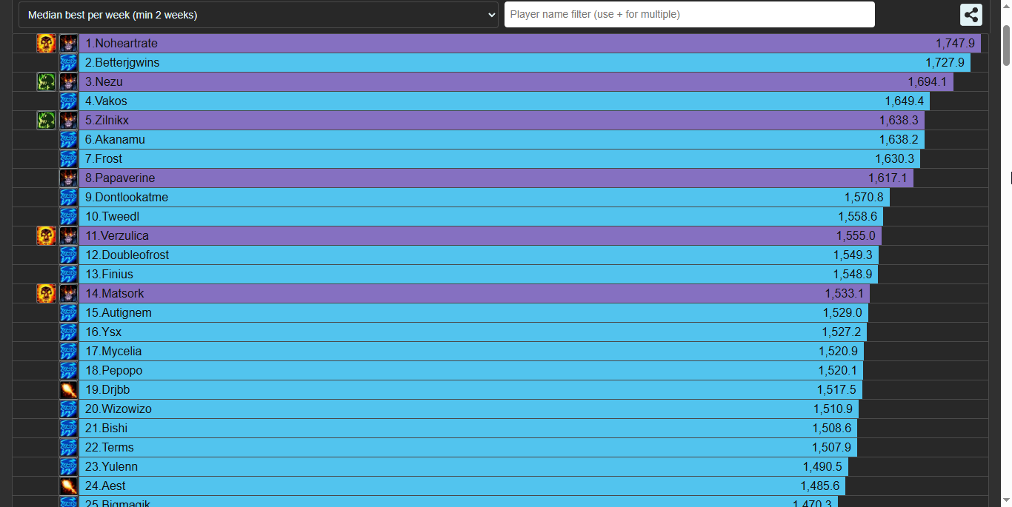This screenshot has width=1012, height=507.
Task: Click the flaming skull icon beside Noheartrate
Action: (46, 44)
